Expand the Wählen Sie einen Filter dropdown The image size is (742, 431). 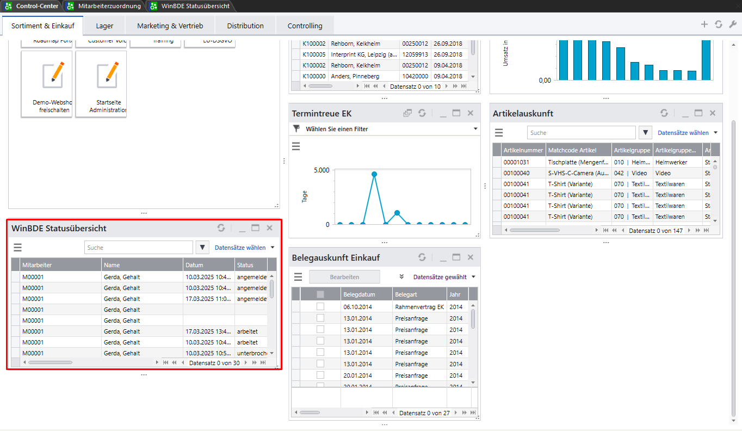(x=475, y=129)
